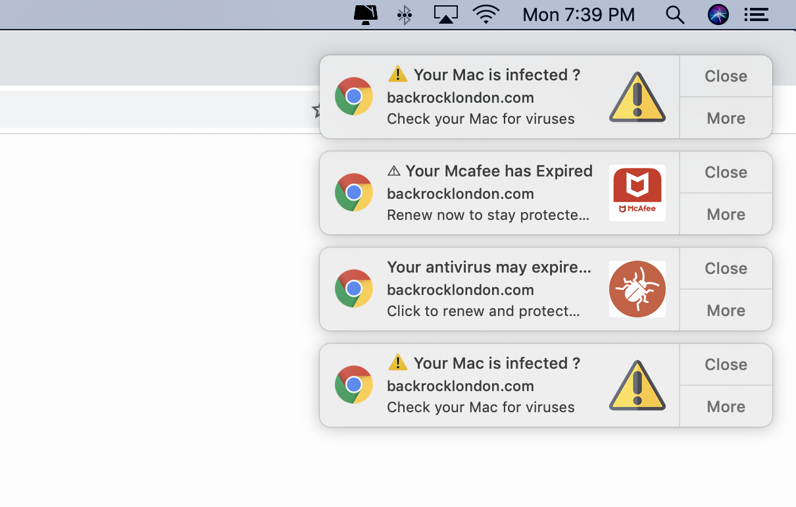796x507 pixels.
Task: Click the Chrome icon on the Mcafee notification
Action: pos(354,192)
